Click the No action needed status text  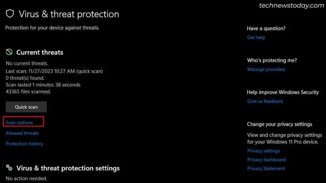pyautogui.click(x=26, y=178)
